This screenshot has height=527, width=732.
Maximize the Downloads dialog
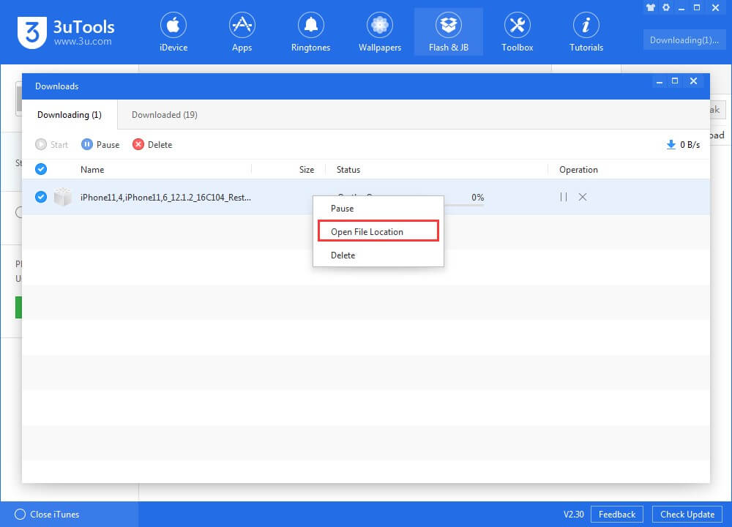675,81
